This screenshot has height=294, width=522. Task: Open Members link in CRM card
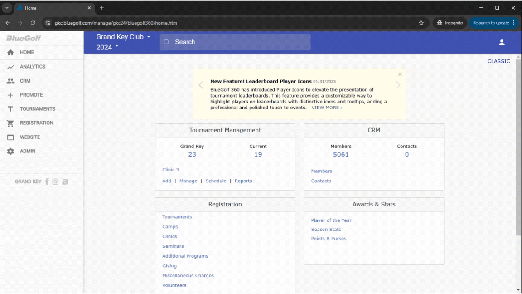tap(322, 171)
